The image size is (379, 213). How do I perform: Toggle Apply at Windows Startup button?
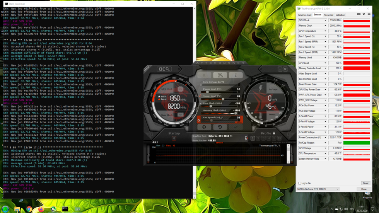[174, 138]
